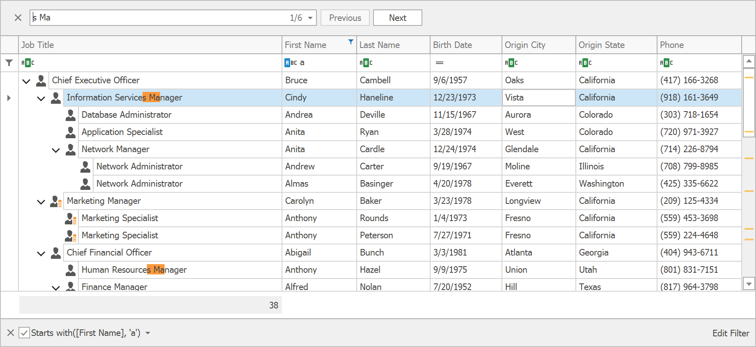Screen dimensions: 756x347
Task: Click the vertical scrollbar down arrow
Action: click(x=749, y=283)
